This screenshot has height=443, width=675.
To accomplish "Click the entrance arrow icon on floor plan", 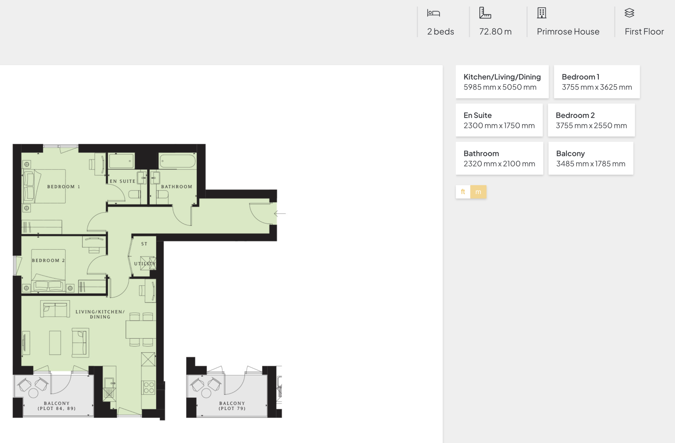I will (x=280, y=214).
